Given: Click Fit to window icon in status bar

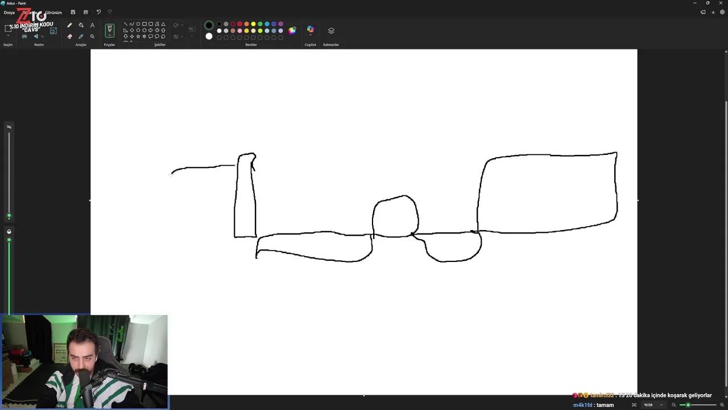Looking at the screenshot, I should [634, 405].
